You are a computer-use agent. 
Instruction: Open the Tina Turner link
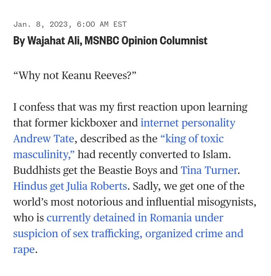tap(209, 171)
